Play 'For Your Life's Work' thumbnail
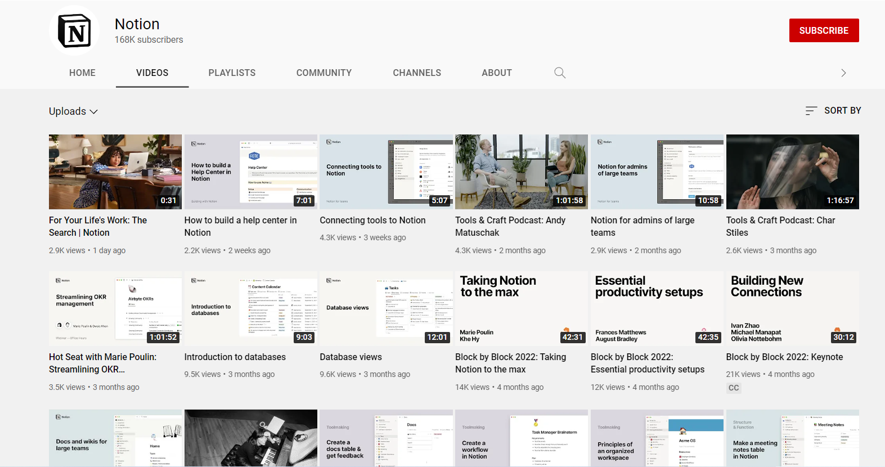The image size is (885, 467). pos(115,172)
